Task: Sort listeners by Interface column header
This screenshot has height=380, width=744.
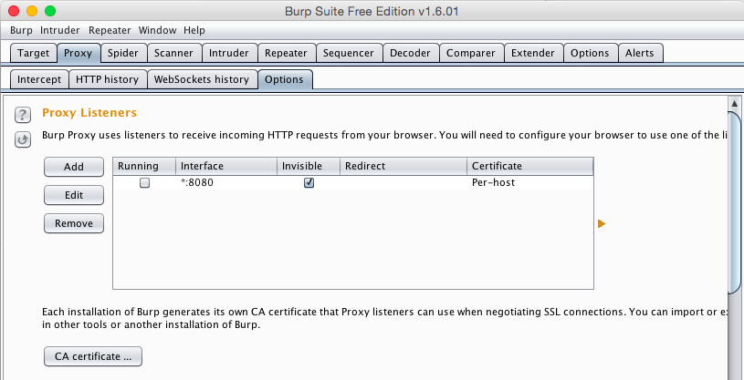Action: point(226,166)
